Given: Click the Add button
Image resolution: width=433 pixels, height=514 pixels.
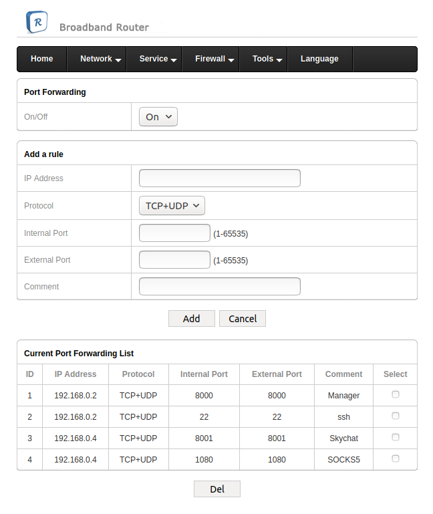Looking at the screenshot, I should (191, 319).
